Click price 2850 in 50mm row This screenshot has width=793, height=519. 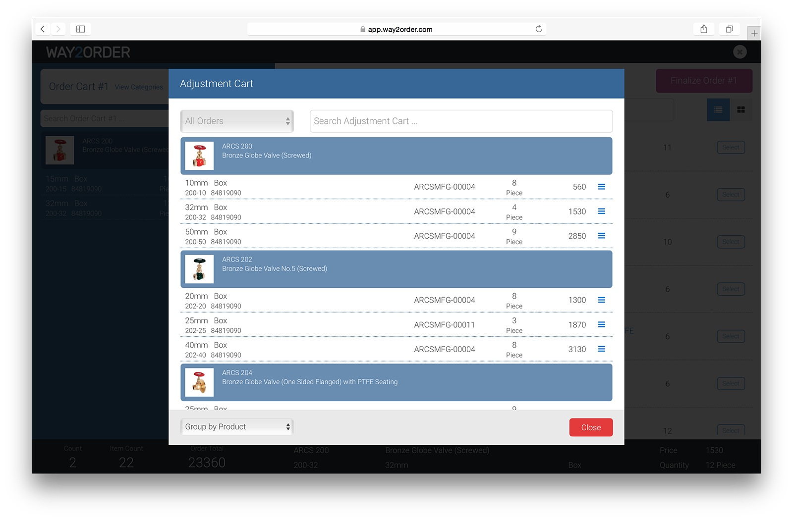577,236
